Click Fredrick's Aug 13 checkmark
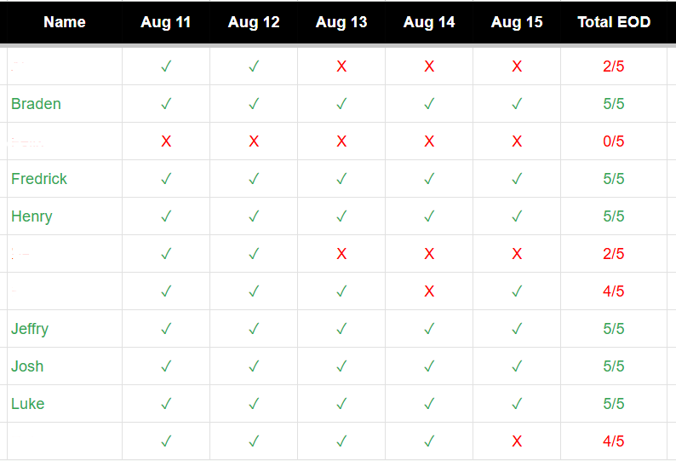Screen dimensions: 676x461 [x=341, y=179]
